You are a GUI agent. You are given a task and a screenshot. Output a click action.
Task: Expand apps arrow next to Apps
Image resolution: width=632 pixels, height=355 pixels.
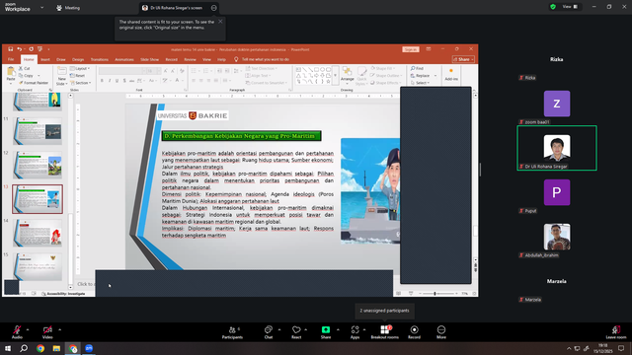click(x=364, y=329)
